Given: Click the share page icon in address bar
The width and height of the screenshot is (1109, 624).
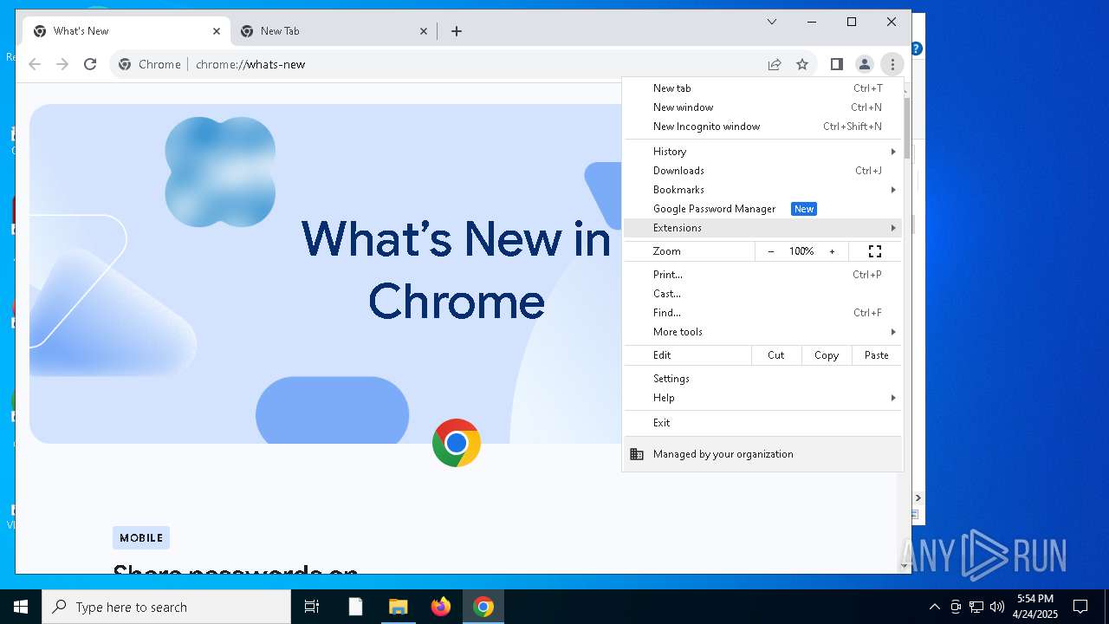Looking at the screenshot, I should tap(775, 64).
